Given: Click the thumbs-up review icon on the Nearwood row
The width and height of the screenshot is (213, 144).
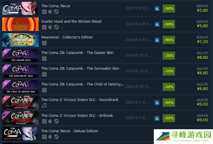Looking at the screenshot, I should [x=157, y=40].
